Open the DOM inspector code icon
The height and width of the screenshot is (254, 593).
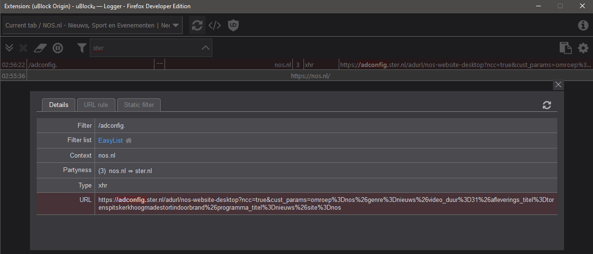coord(215,25)
